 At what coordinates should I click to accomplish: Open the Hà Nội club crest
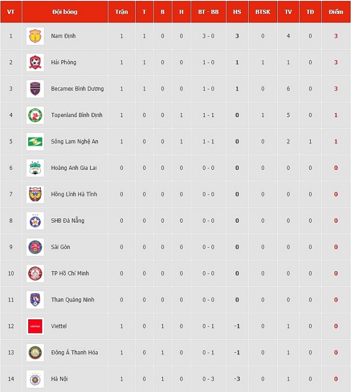(x=35, y=379)
